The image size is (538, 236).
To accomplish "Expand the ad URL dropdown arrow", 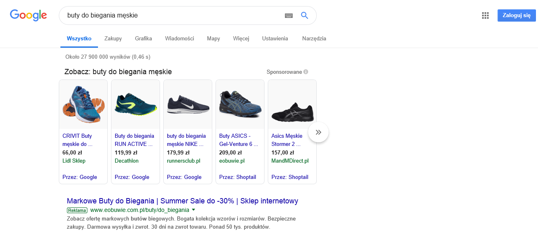I will point(193,210).
